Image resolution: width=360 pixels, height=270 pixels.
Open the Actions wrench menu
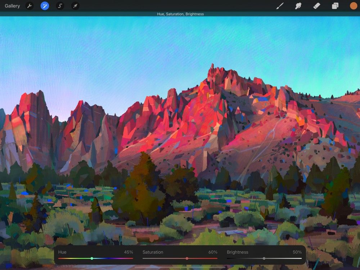click(30, 6)
